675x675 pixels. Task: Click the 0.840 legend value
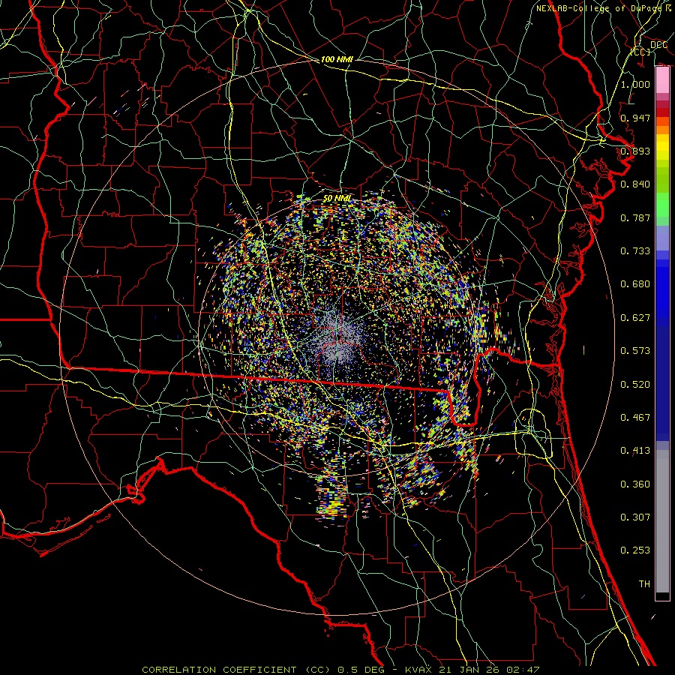pyautogui.click(x=635, y=184)
